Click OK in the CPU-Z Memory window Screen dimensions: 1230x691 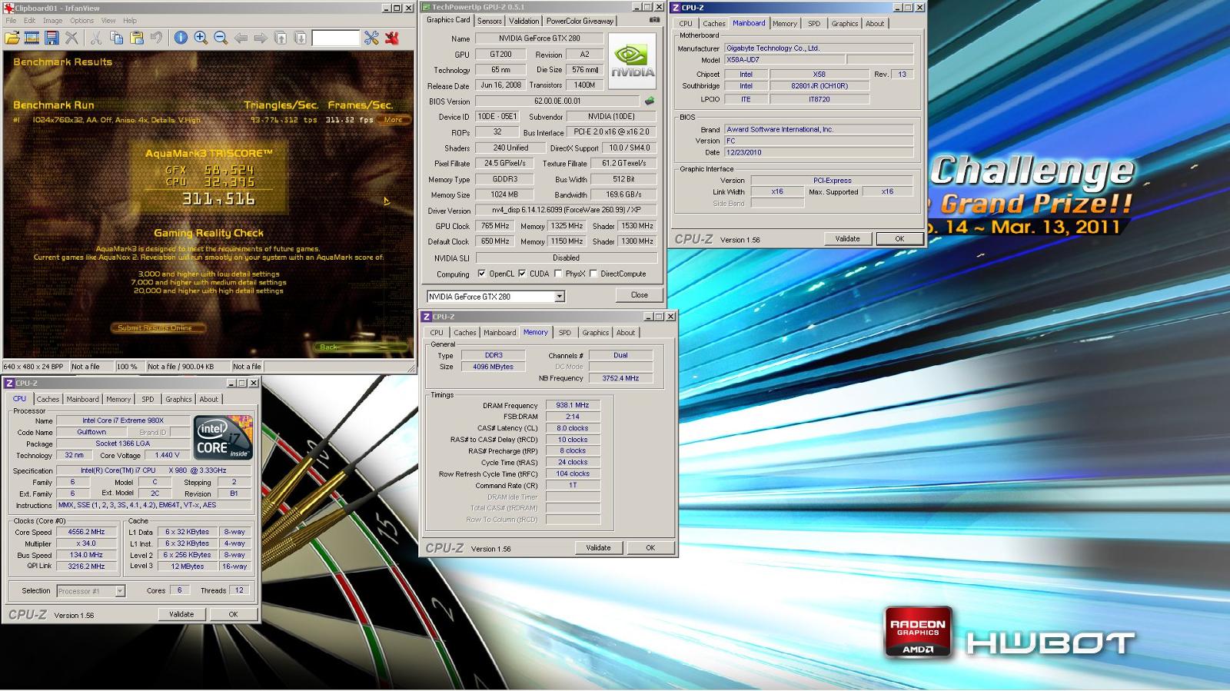click(x=650, y=548)
